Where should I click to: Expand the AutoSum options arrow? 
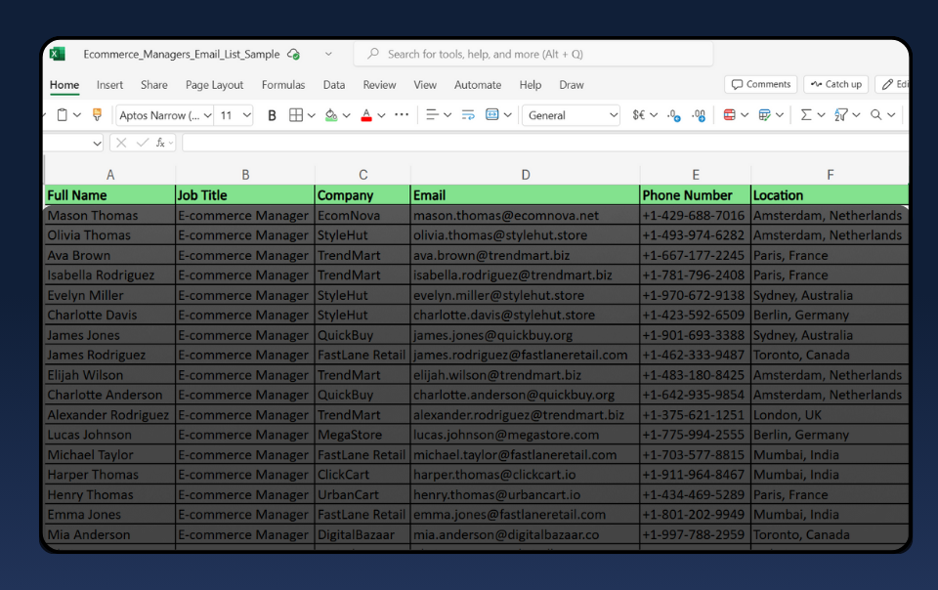coord(822,115)
